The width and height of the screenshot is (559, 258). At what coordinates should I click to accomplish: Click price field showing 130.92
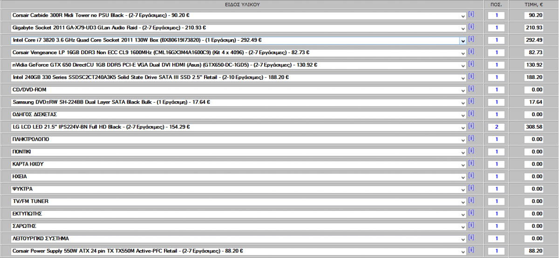[534, 65]
